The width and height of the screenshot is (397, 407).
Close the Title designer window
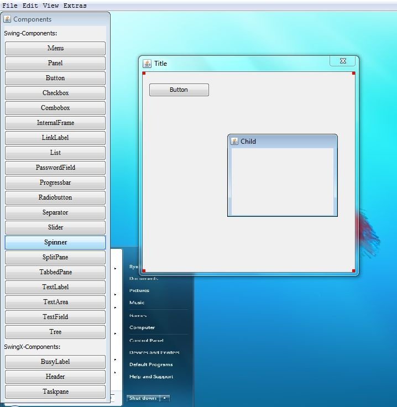[x=343, y=61]
